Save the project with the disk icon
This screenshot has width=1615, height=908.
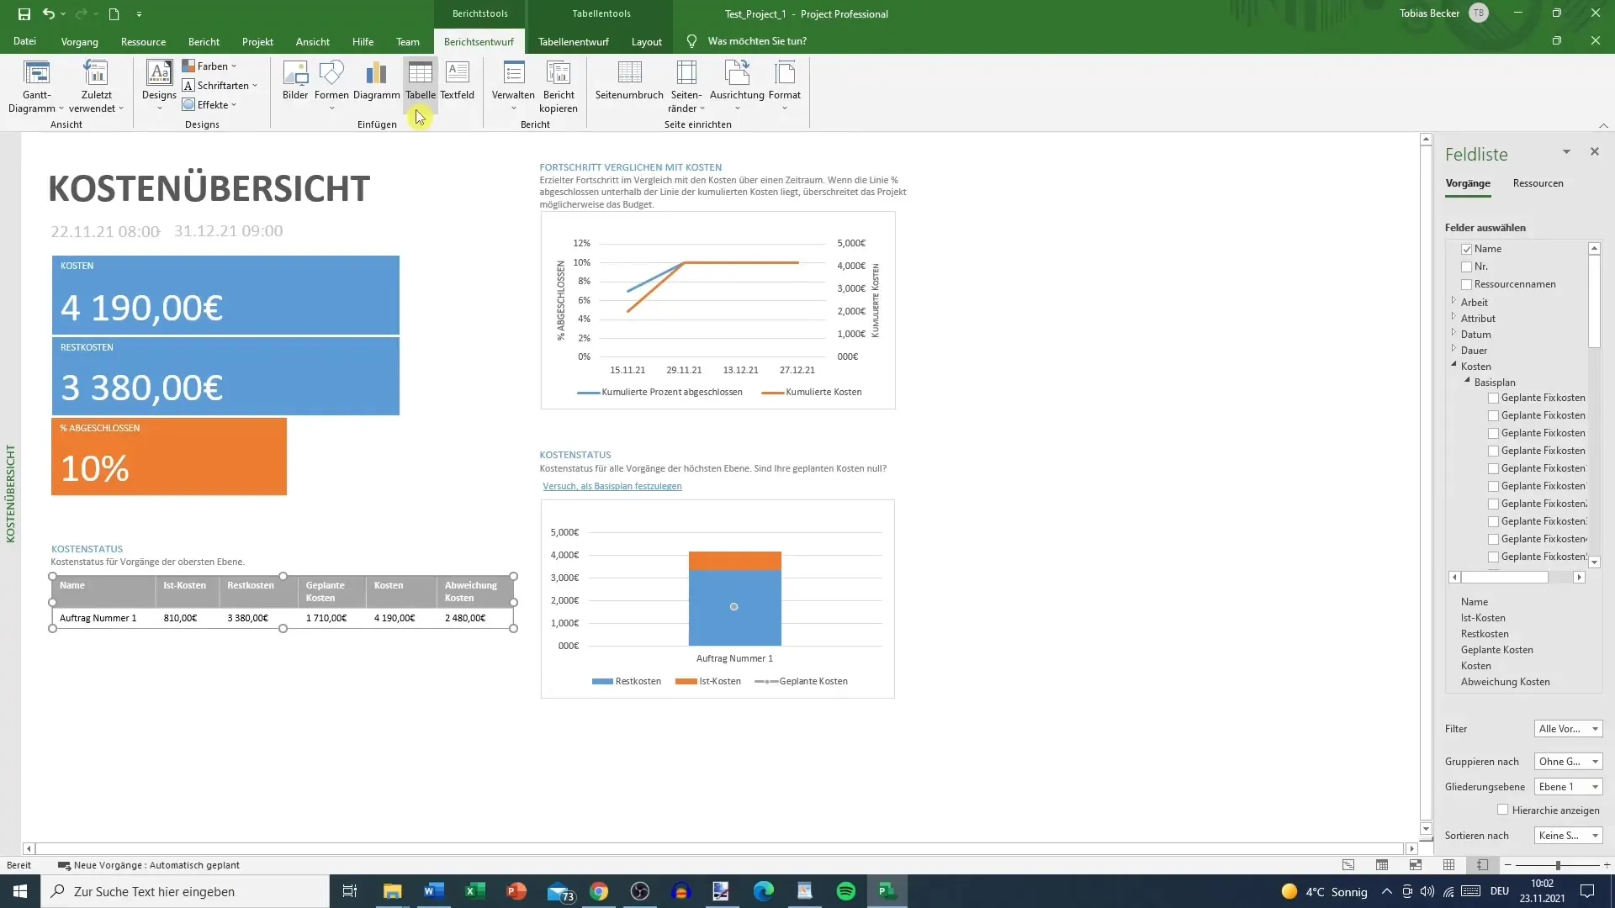(24, 13)
